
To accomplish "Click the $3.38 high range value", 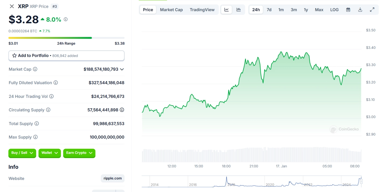I will pyautogui.click(x=120, y=43).
